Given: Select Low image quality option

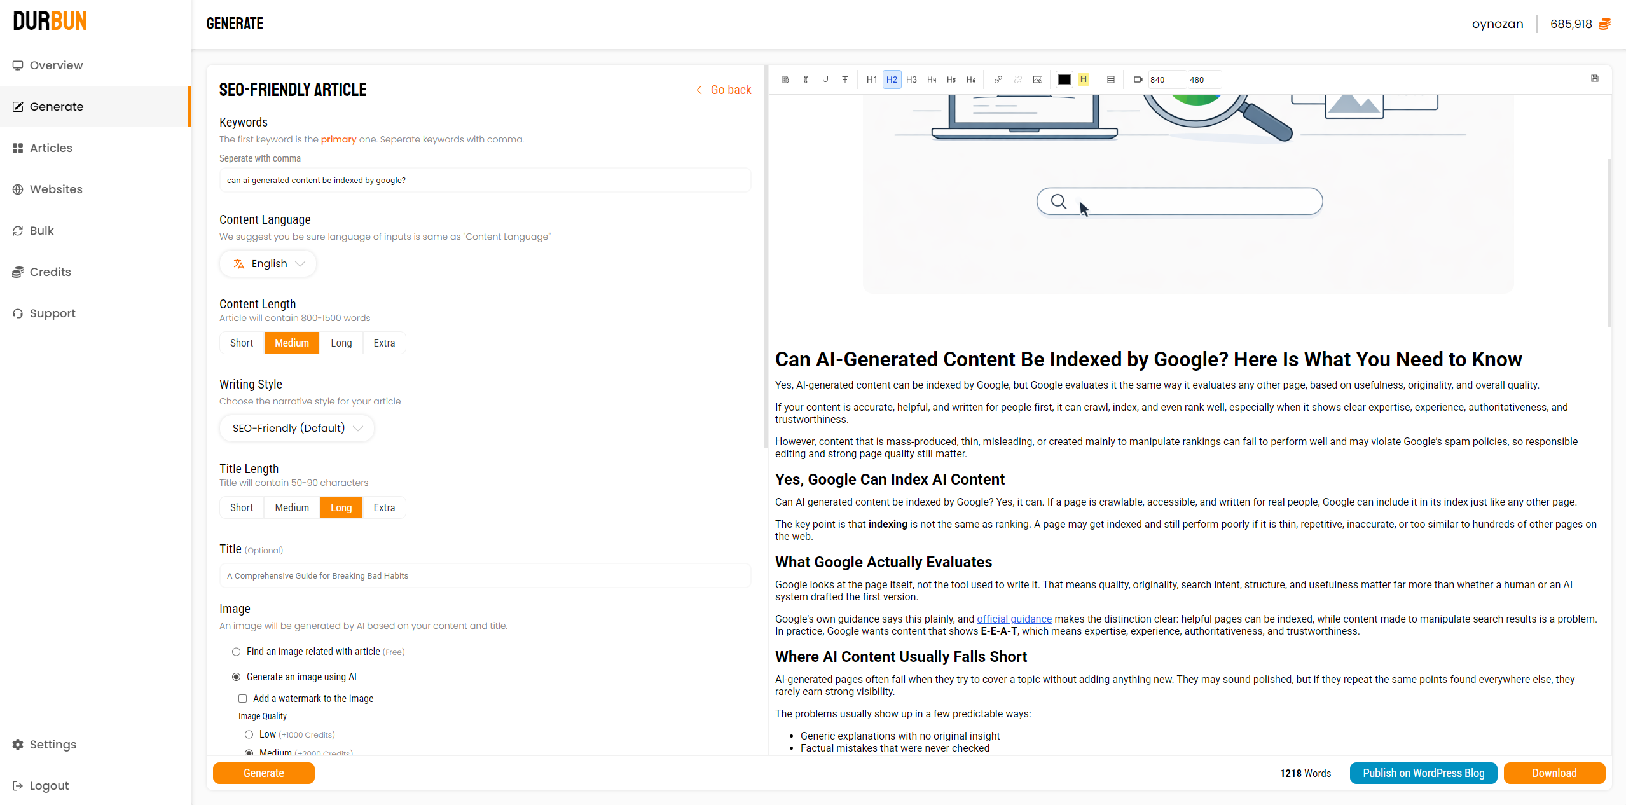Looking at the screenshot, I should tap(249, 734).
